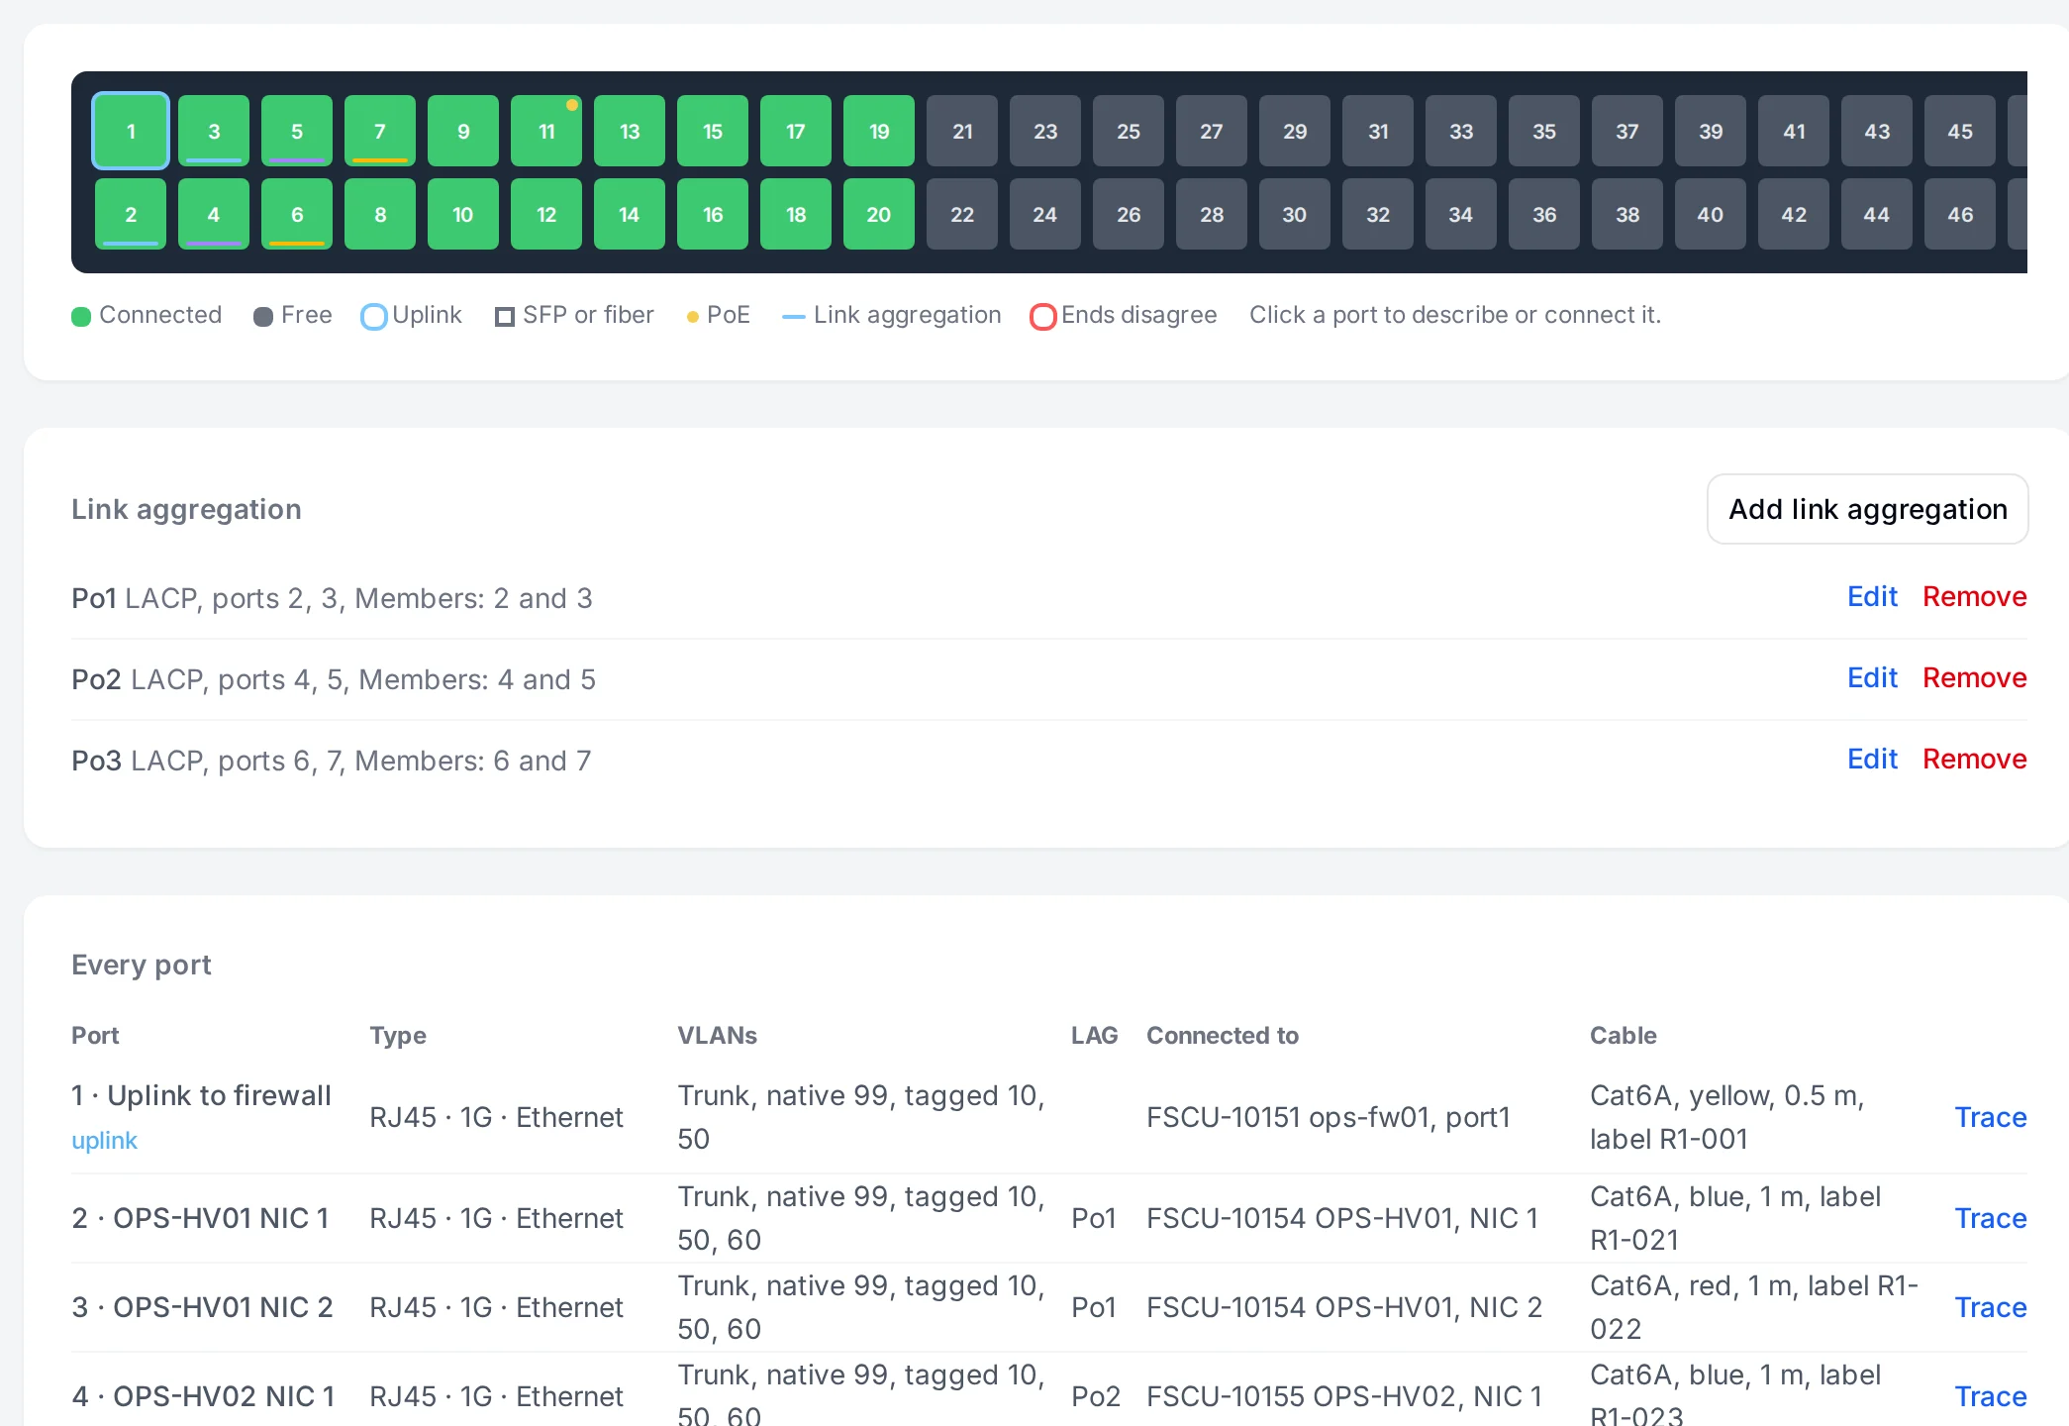Click port 45 in the top row
Image resolution: width=2069 pixels, height=1426 pixels.
1960,131
